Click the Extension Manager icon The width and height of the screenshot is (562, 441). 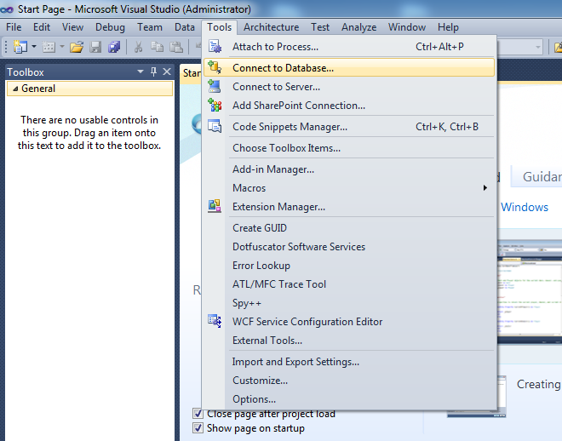[x=215, y=206]
